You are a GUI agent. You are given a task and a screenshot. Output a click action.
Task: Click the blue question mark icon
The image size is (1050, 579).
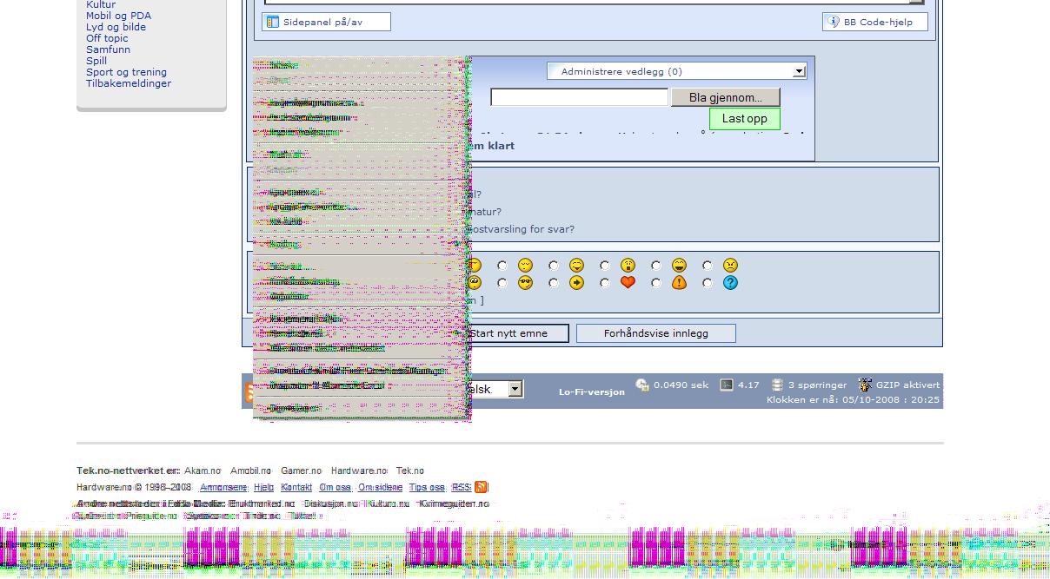coord(730,283)
